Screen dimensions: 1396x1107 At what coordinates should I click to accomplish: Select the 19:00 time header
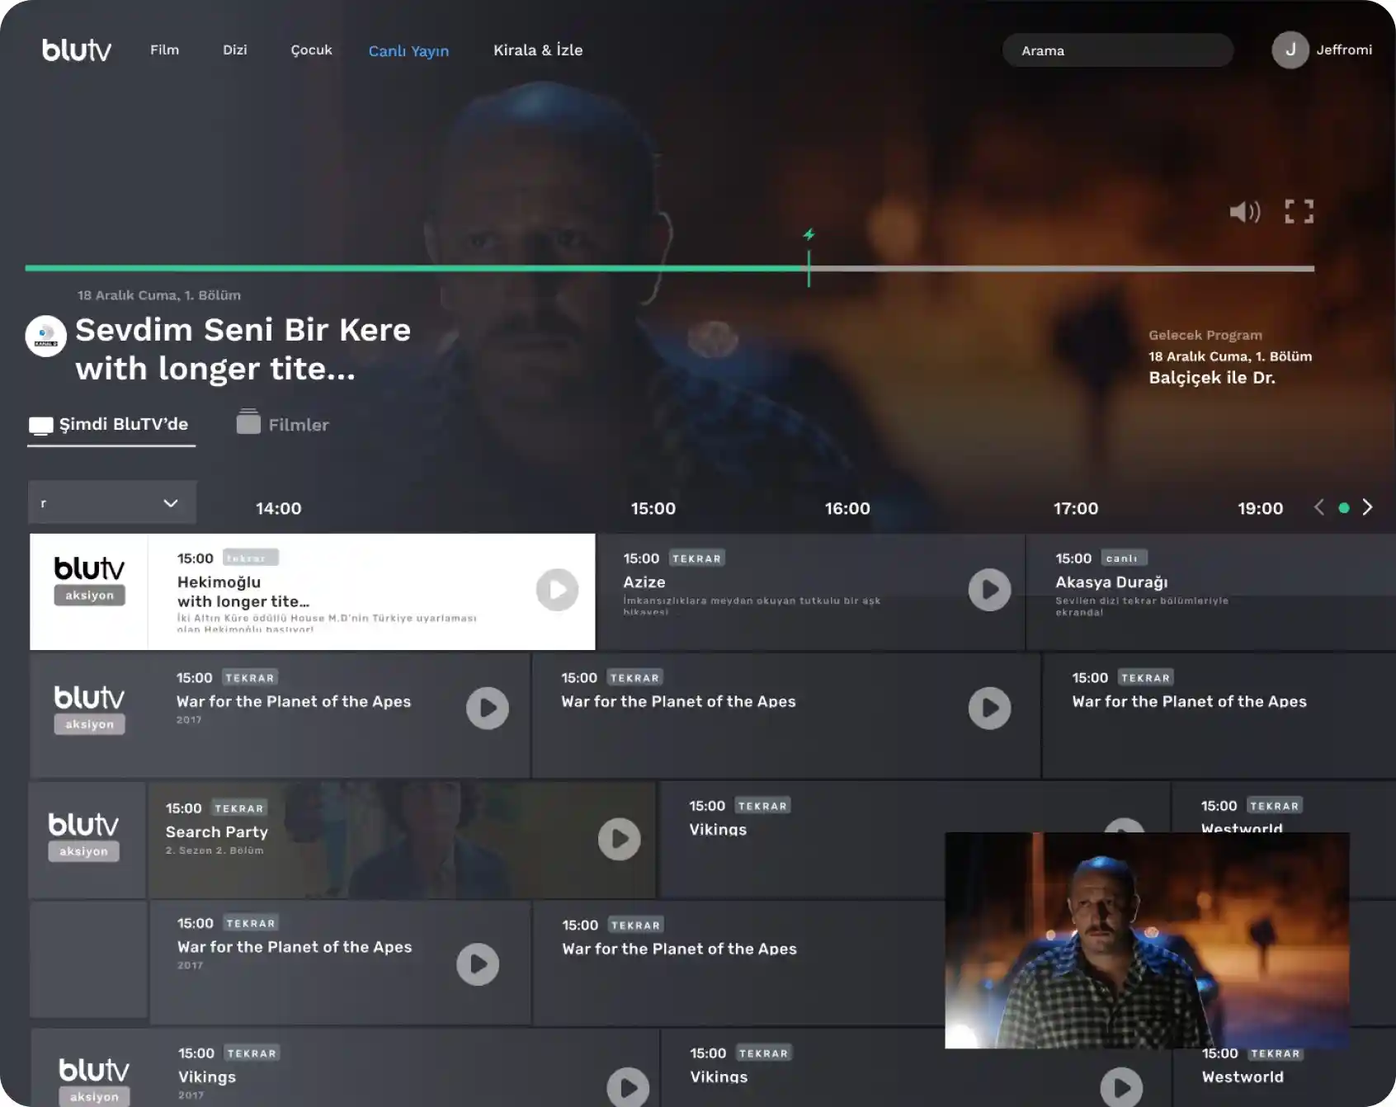[x=1260, y=508]
